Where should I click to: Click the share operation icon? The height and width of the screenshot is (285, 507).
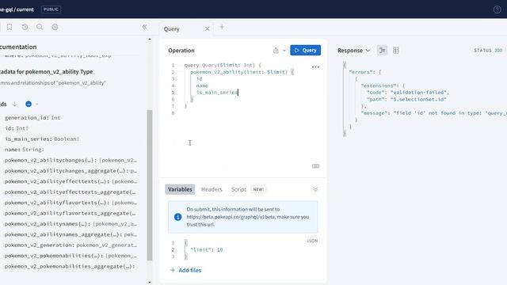(276, 51)
